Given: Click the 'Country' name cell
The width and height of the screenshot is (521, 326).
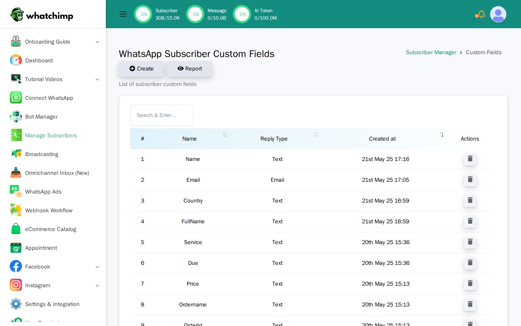Looking at the screenshot, I should point(193,200).
